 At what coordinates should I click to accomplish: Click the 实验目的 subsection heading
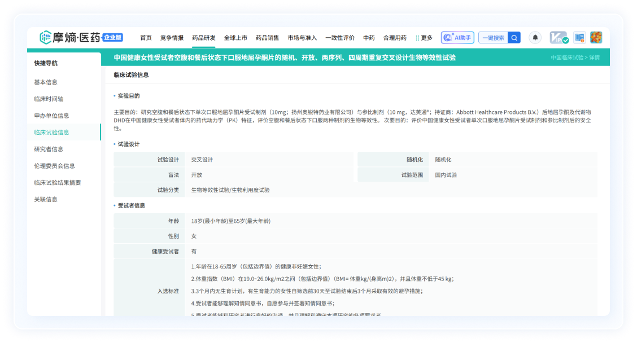tap(129, 96)
